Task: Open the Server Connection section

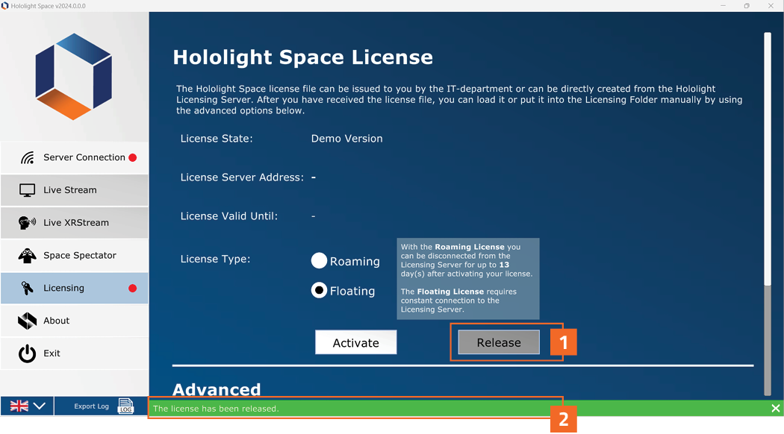Action: [75, 158]
